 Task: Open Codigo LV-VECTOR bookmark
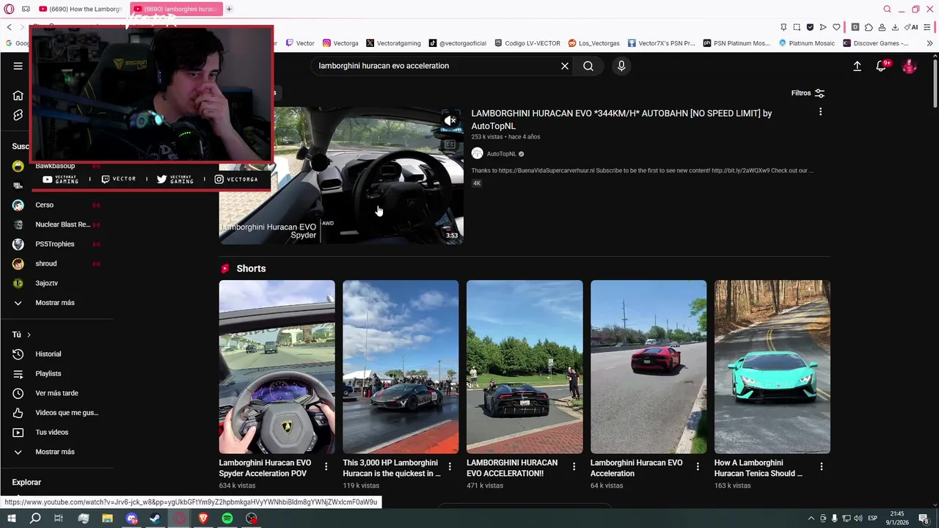pyautogui.click(x=527, y=43)
